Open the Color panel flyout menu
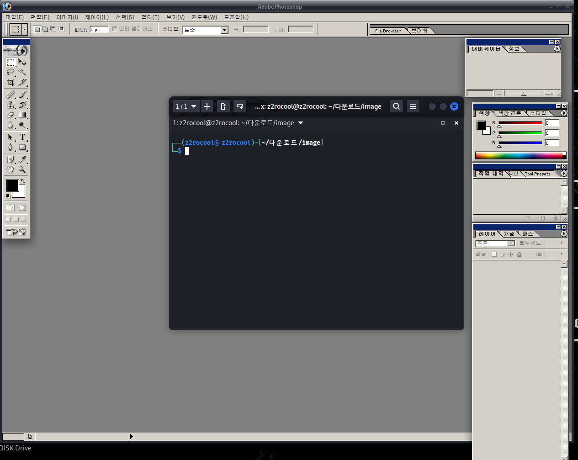 (x=564, y=113)
